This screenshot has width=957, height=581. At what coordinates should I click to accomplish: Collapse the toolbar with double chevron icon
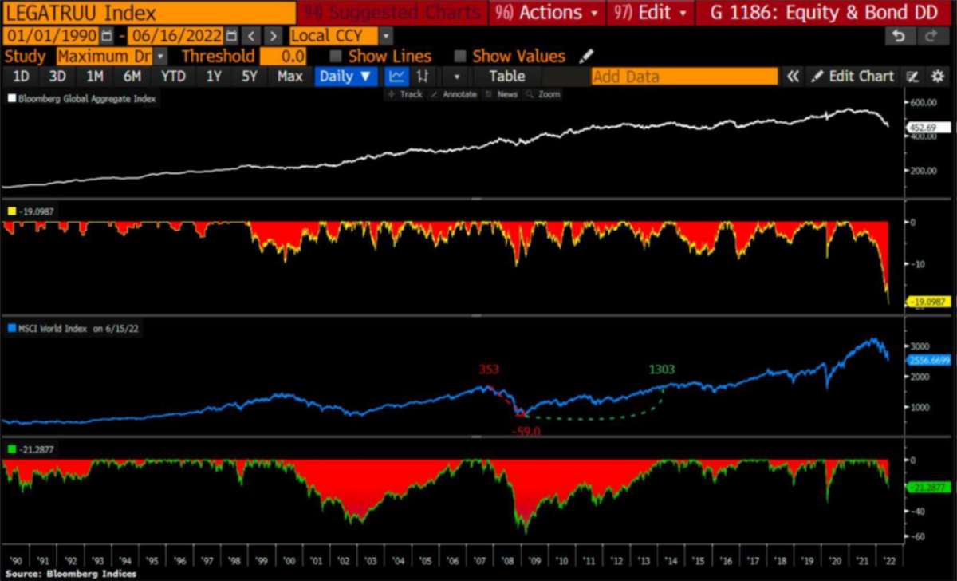(793, 76)
